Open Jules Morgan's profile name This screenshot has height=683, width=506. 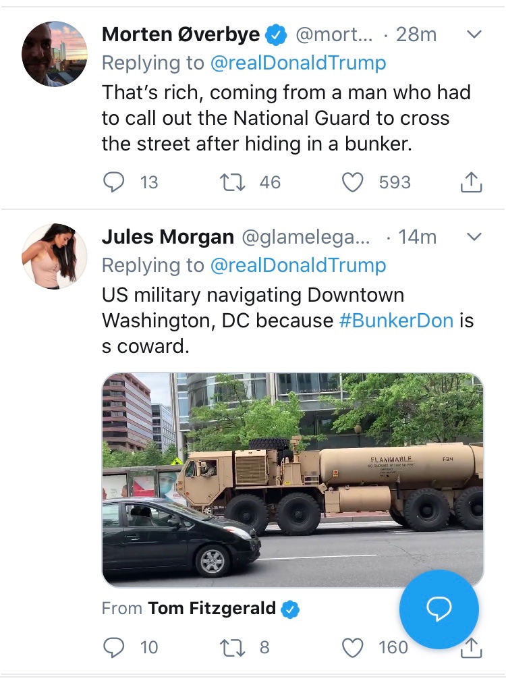[x=168, y=237]
